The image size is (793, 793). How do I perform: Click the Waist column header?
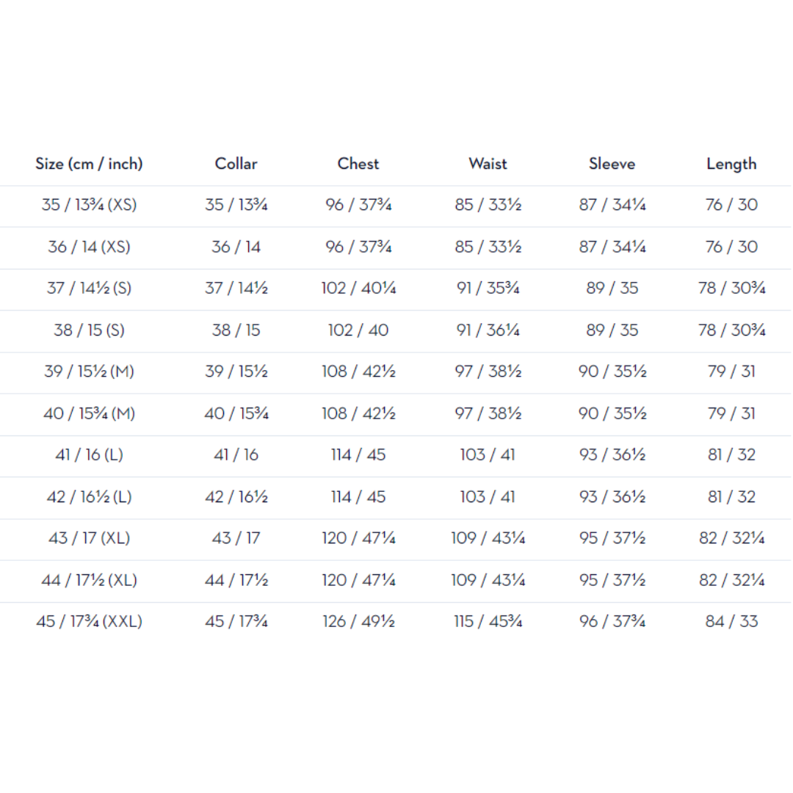tap(488, 164)
